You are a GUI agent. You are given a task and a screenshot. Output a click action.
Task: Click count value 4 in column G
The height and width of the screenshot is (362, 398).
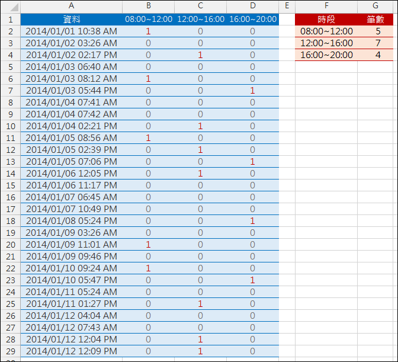378,55
